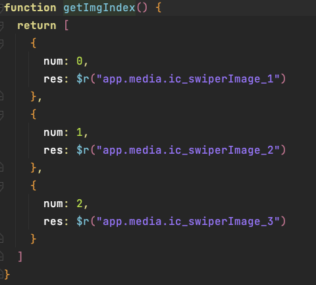Click fold-end marker beside closing square bracket
The height and width of the screenshot is (285, 316).
pyautogui.click(x=1, y=256)
